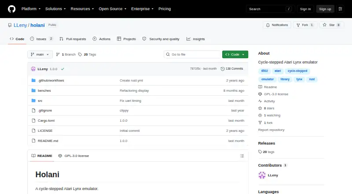
Task: Click Report repository
Action: point(271,130)
